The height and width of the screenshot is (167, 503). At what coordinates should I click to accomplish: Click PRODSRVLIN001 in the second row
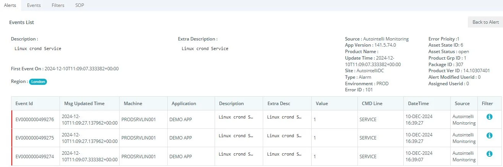click(139, 138)
